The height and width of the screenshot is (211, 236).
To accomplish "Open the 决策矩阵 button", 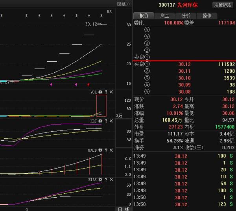I will [223, 5].
